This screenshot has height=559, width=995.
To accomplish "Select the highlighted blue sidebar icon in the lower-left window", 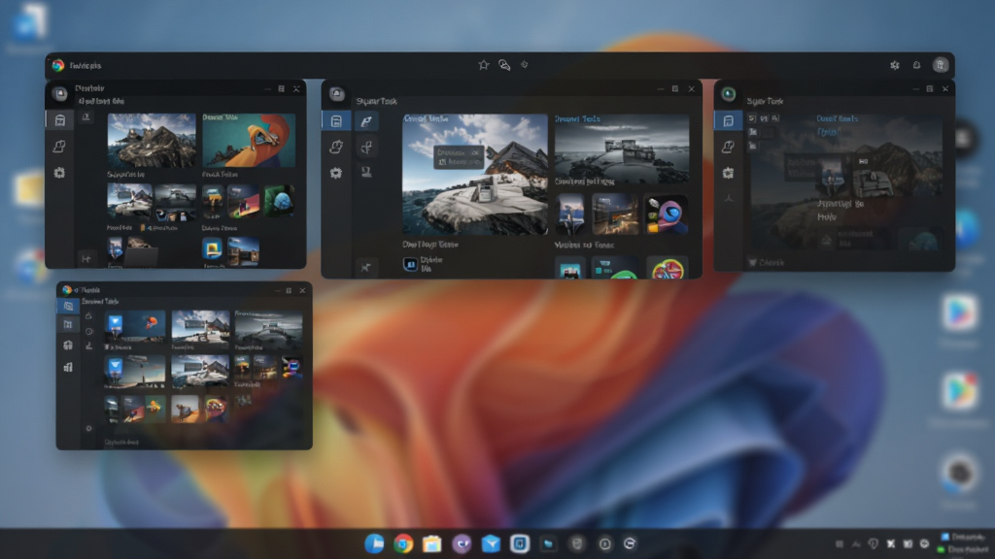I will tap(68, 306).
